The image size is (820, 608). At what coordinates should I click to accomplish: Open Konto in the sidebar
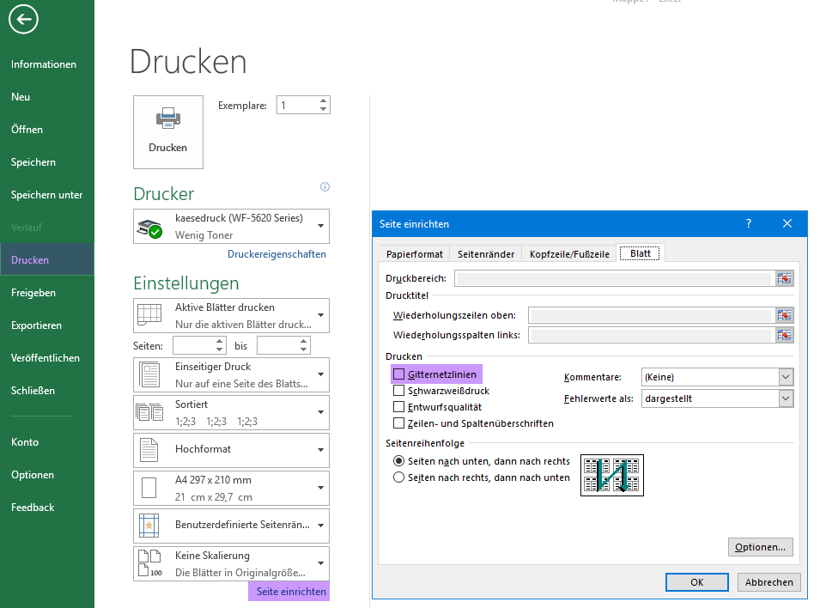coord(25,442)
